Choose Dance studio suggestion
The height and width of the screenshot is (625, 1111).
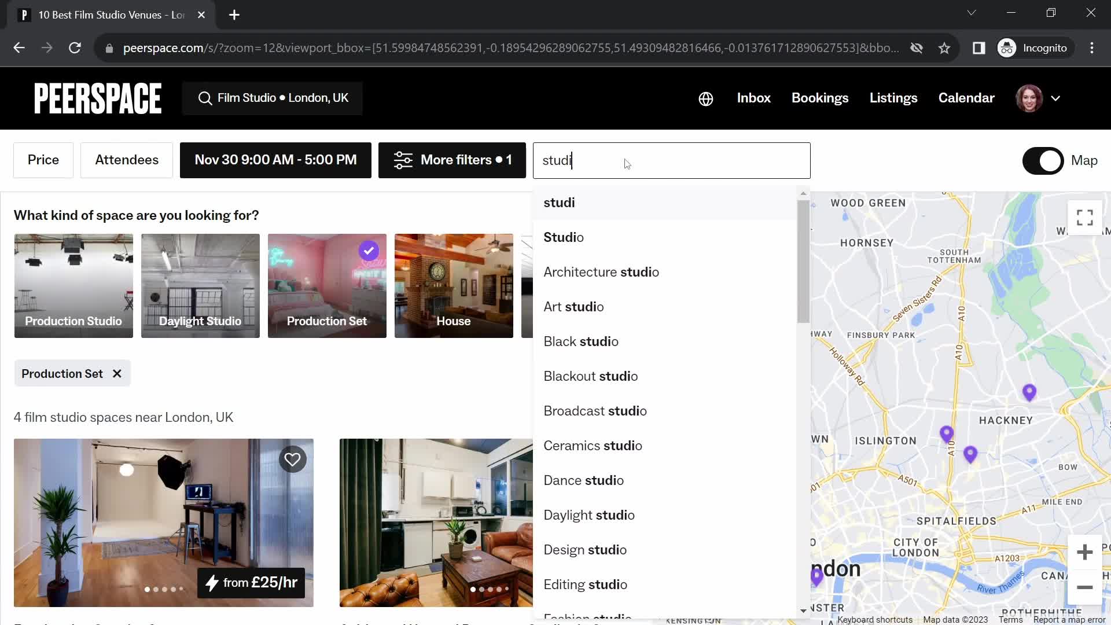(664, 480)
